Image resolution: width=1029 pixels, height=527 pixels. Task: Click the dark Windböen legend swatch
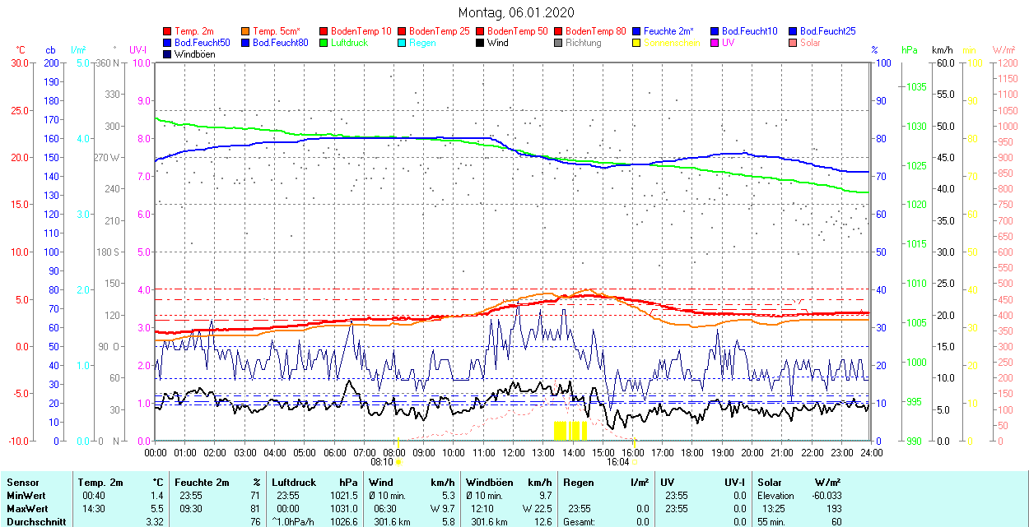[168, 54]
